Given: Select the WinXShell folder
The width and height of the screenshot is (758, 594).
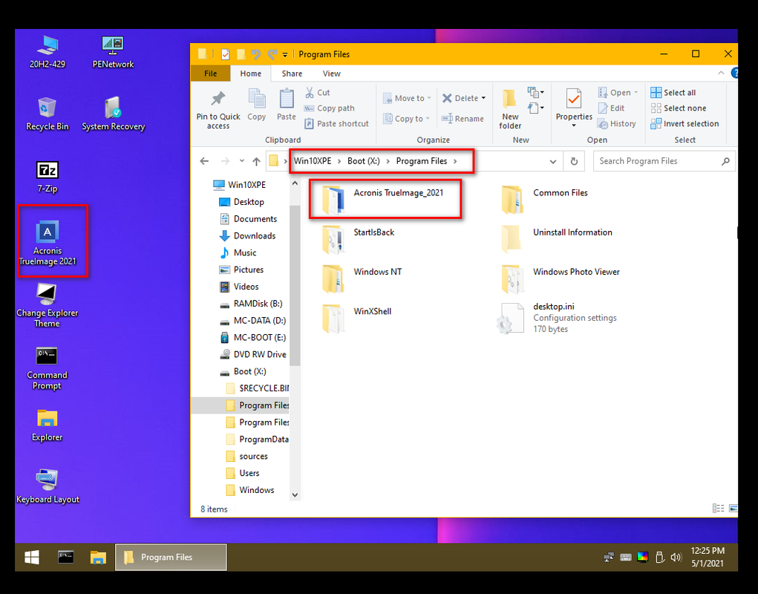Looking at the screenshot, I should [357, 319].
